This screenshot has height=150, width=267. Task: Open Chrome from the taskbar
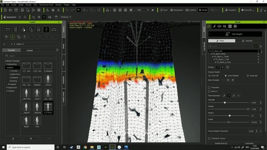click(85, 147)
